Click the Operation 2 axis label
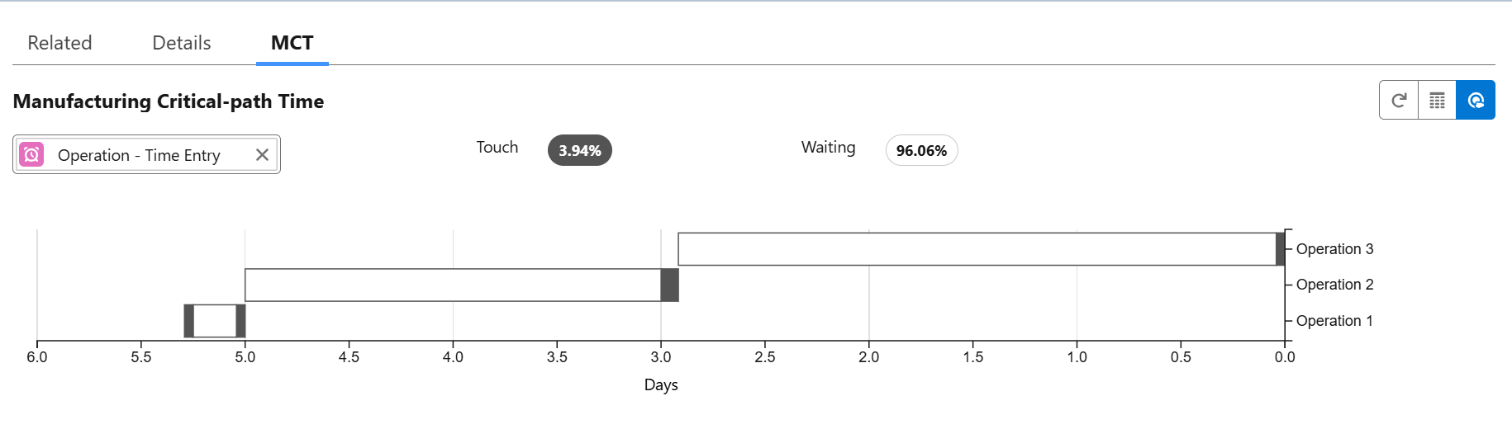This screenshot has width=1512, height=429. pyautogui.click(x=1334, y=285)
